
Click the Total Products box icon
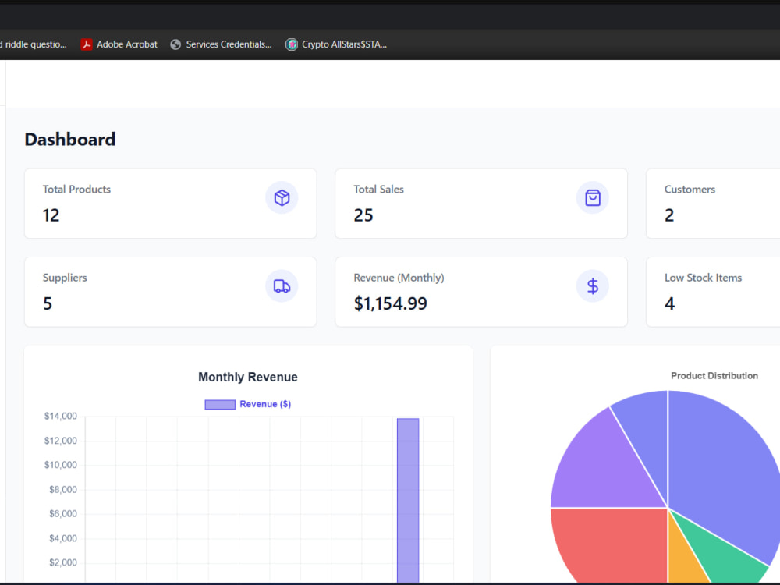282,197
